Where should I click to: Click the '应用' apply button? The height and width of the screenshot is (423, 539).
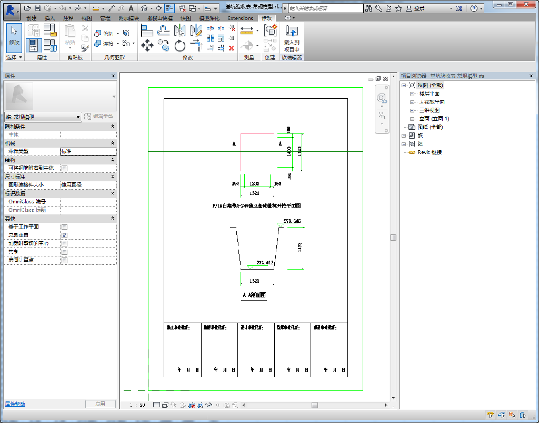click(101, 404)
